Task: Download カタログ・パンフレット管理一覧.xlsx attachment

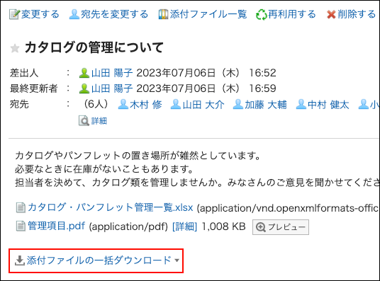Action: 111,207
